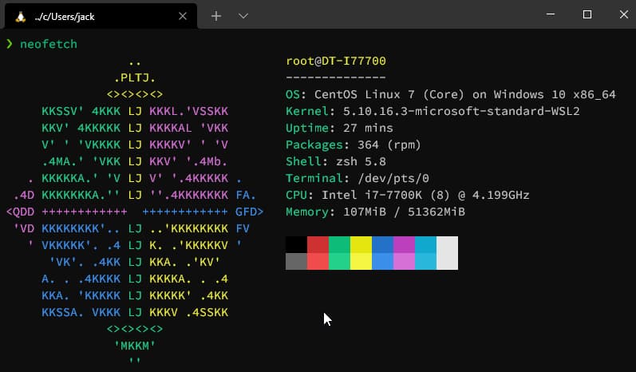This screenshot has height=372, width=636.
Task: Click the OS: CentOS Linux 7 line
Action: 451,94
